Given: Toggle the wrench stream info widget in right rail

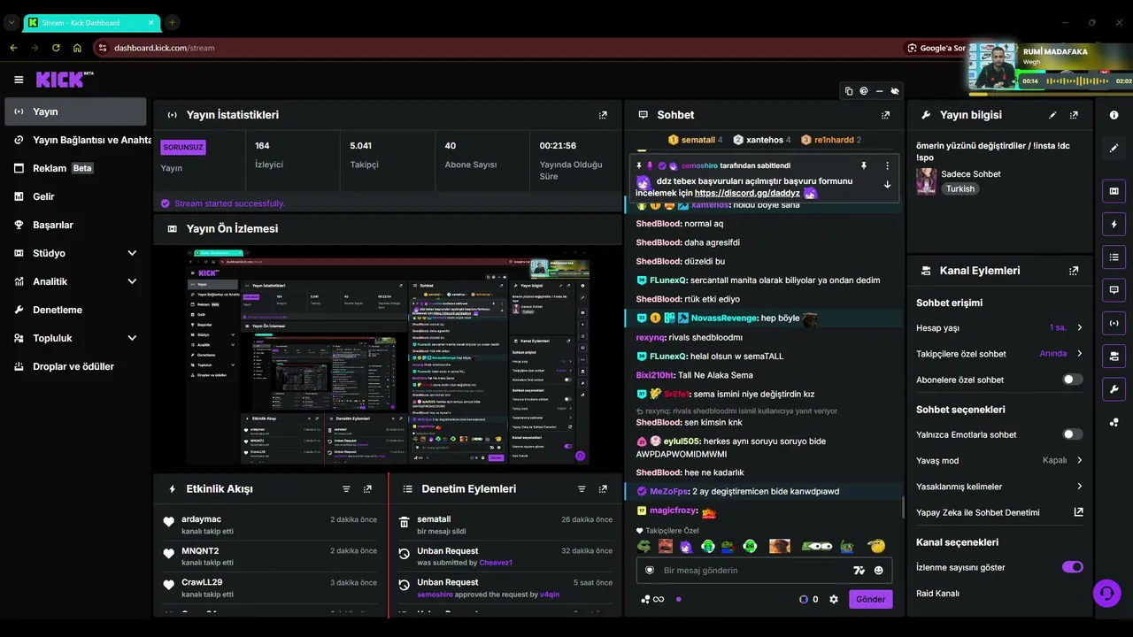Looking at the screenshot, I should point(1114,389).
